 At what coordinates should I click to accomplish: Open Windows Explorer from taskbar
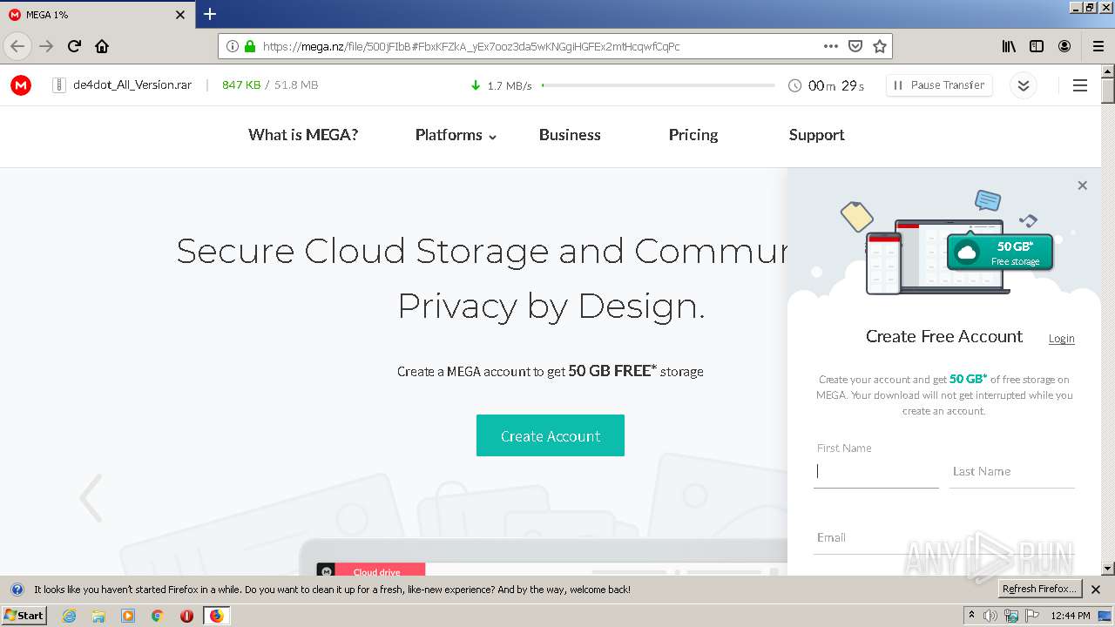98,616
